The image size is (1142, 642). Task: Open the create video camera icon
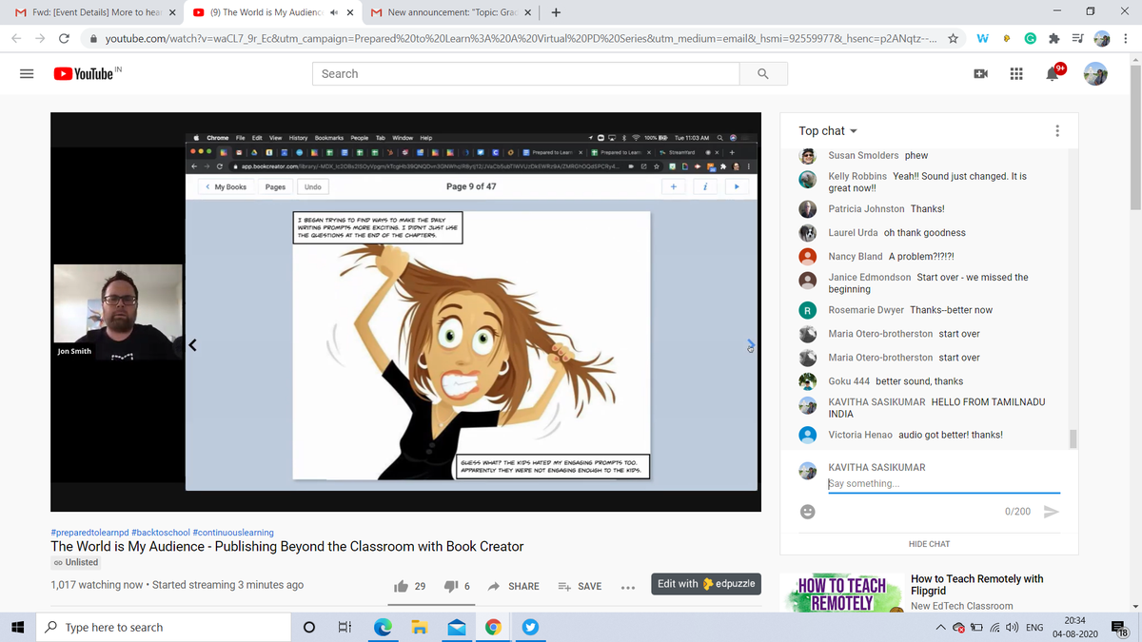coord(981,73)
